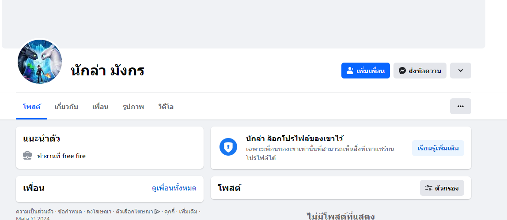Switch to the เกี่ยวกับ tab
The width and height of the screenshot is (507, 220).
click(66, 107)
